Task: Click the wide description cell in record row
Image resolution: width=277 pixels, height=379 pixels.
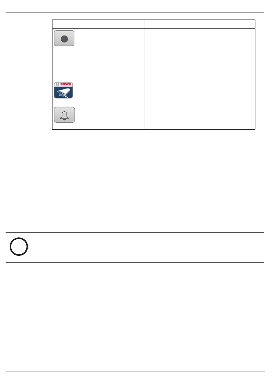Action: click(x=200, y=54)
